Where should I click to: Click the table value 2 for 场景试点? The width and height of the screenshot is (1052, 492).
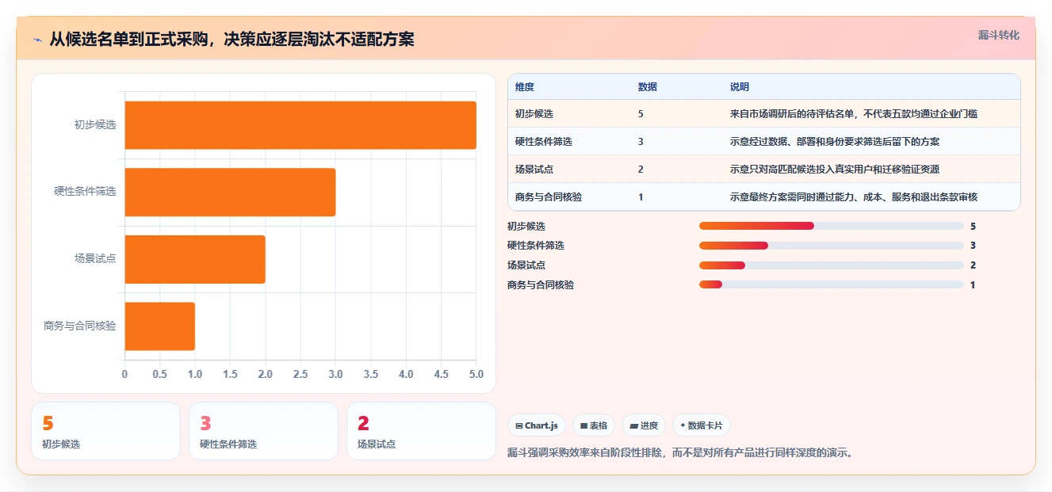(x=641, y=170)
